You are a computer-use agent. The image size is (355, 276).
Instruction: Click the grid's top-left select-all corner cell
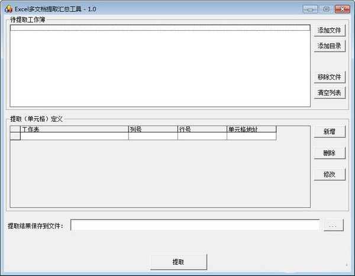pyautogui.click(x=15, y=129)
